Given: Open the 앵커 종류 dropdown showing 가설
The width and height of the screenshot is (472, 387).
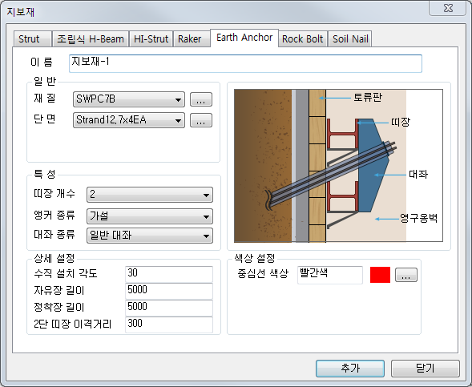Looking at the screenshot, I should click(150, 216).
